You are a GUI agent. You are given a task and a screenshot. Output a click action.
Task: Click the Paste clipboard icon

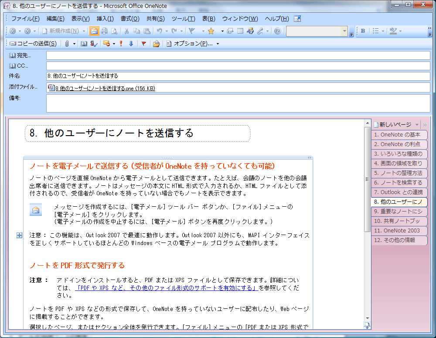[x=147, y=31]
